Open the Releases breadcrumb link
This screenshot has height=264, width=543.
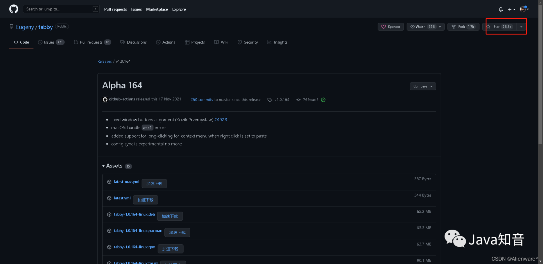(x=104, y=61)
